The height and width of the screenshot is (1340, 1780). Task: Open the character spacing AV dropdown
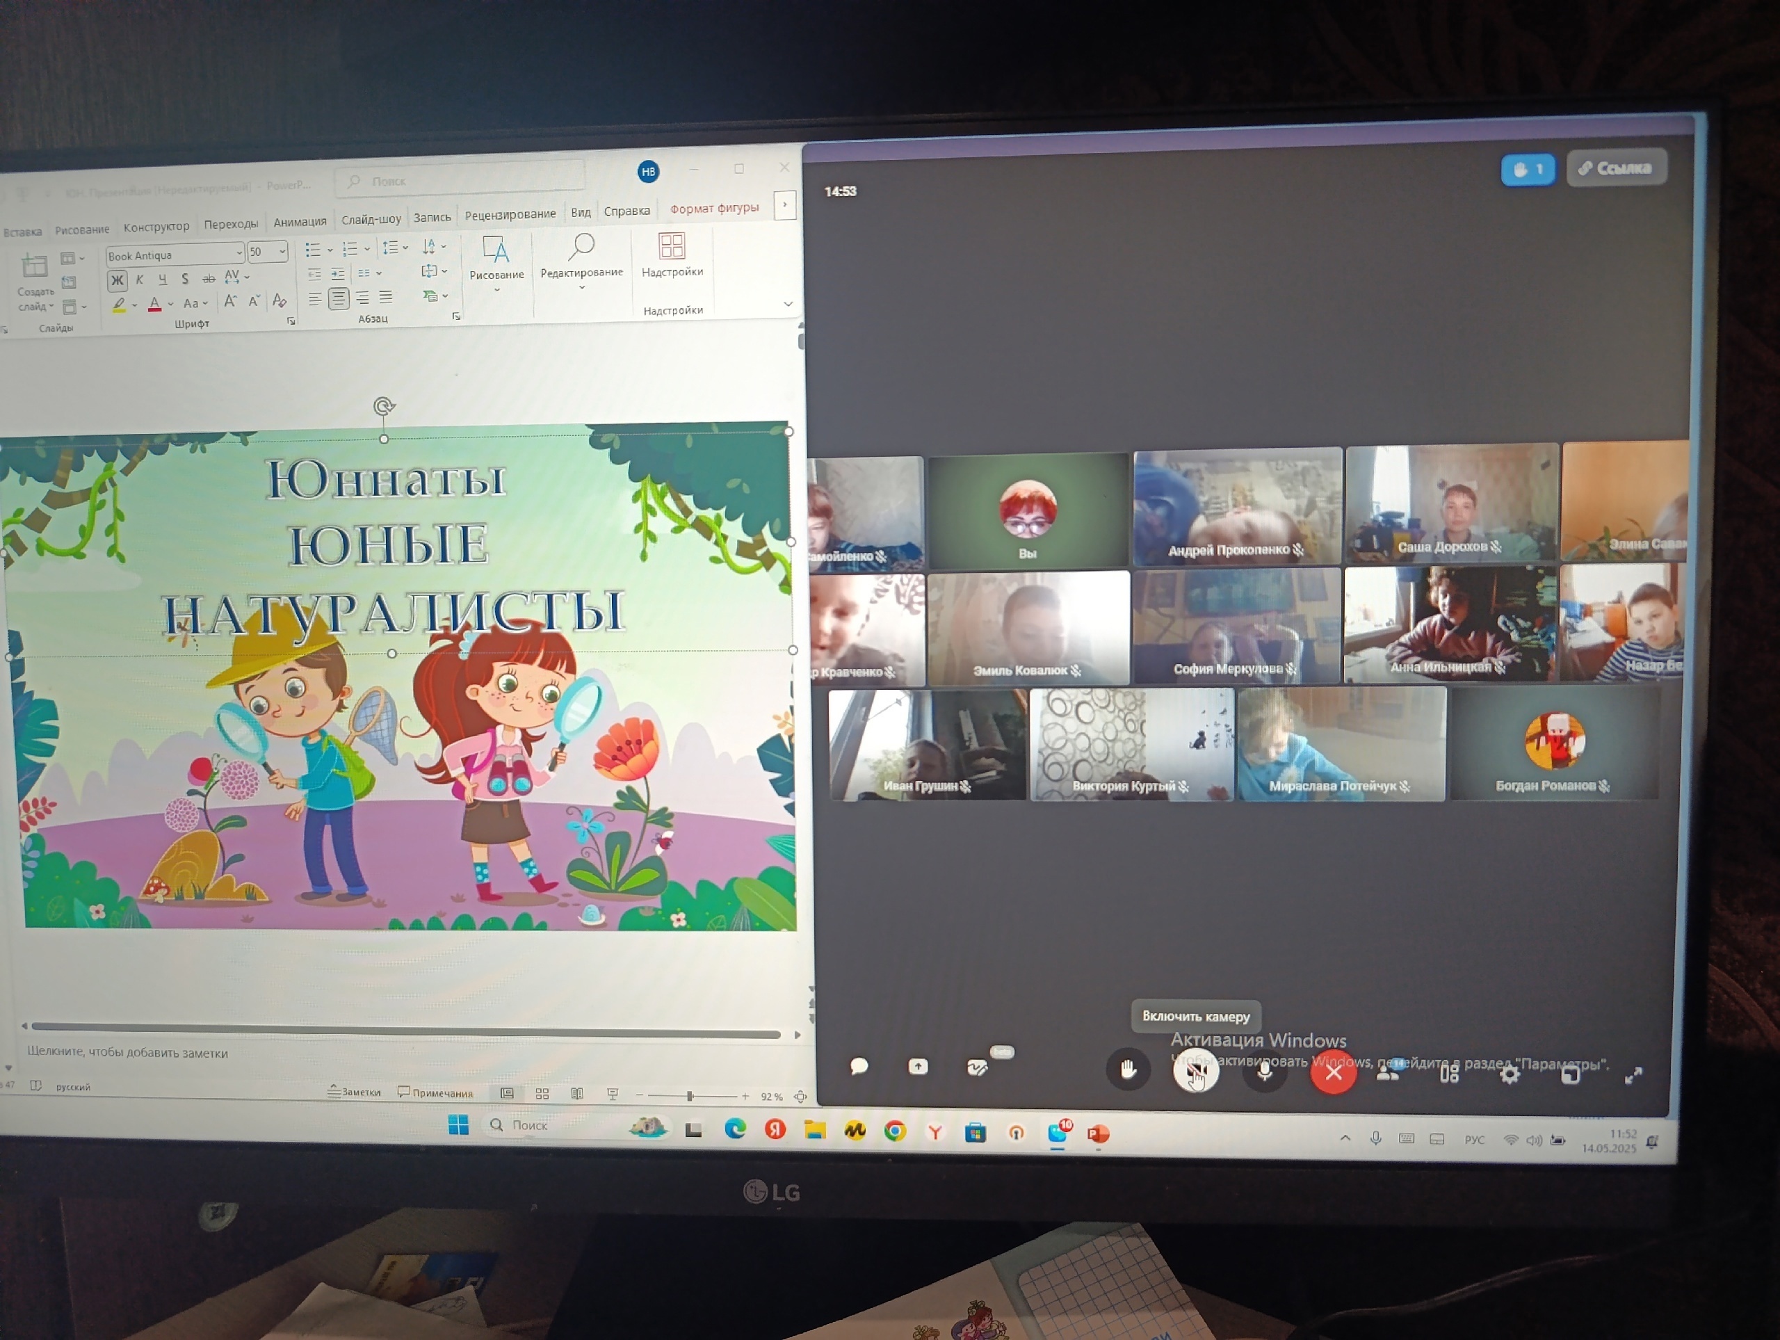(236, 277)
